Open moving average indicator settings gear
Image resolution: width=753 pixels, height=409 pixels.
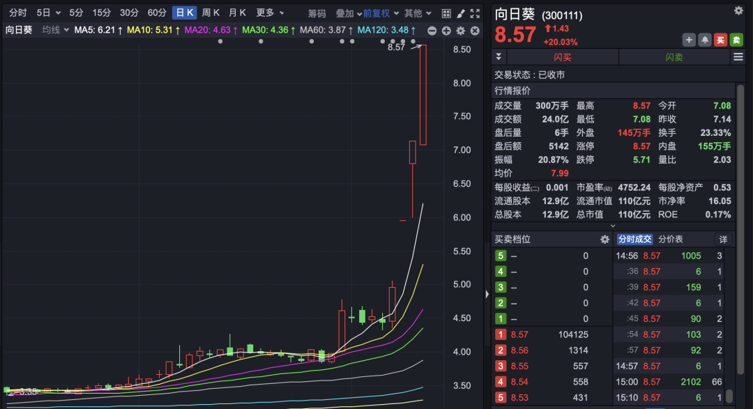[x=460, y=31]
